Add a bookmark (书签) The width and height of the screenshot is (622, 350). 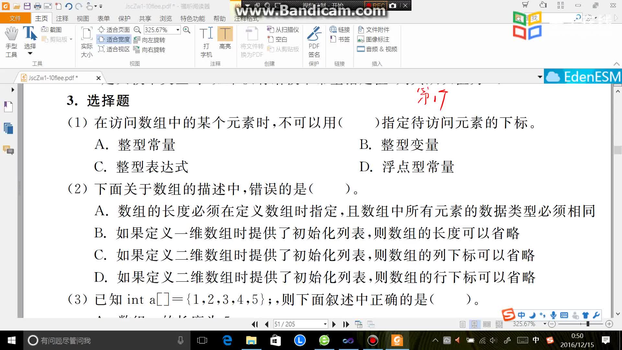click(x=340, y=39)
